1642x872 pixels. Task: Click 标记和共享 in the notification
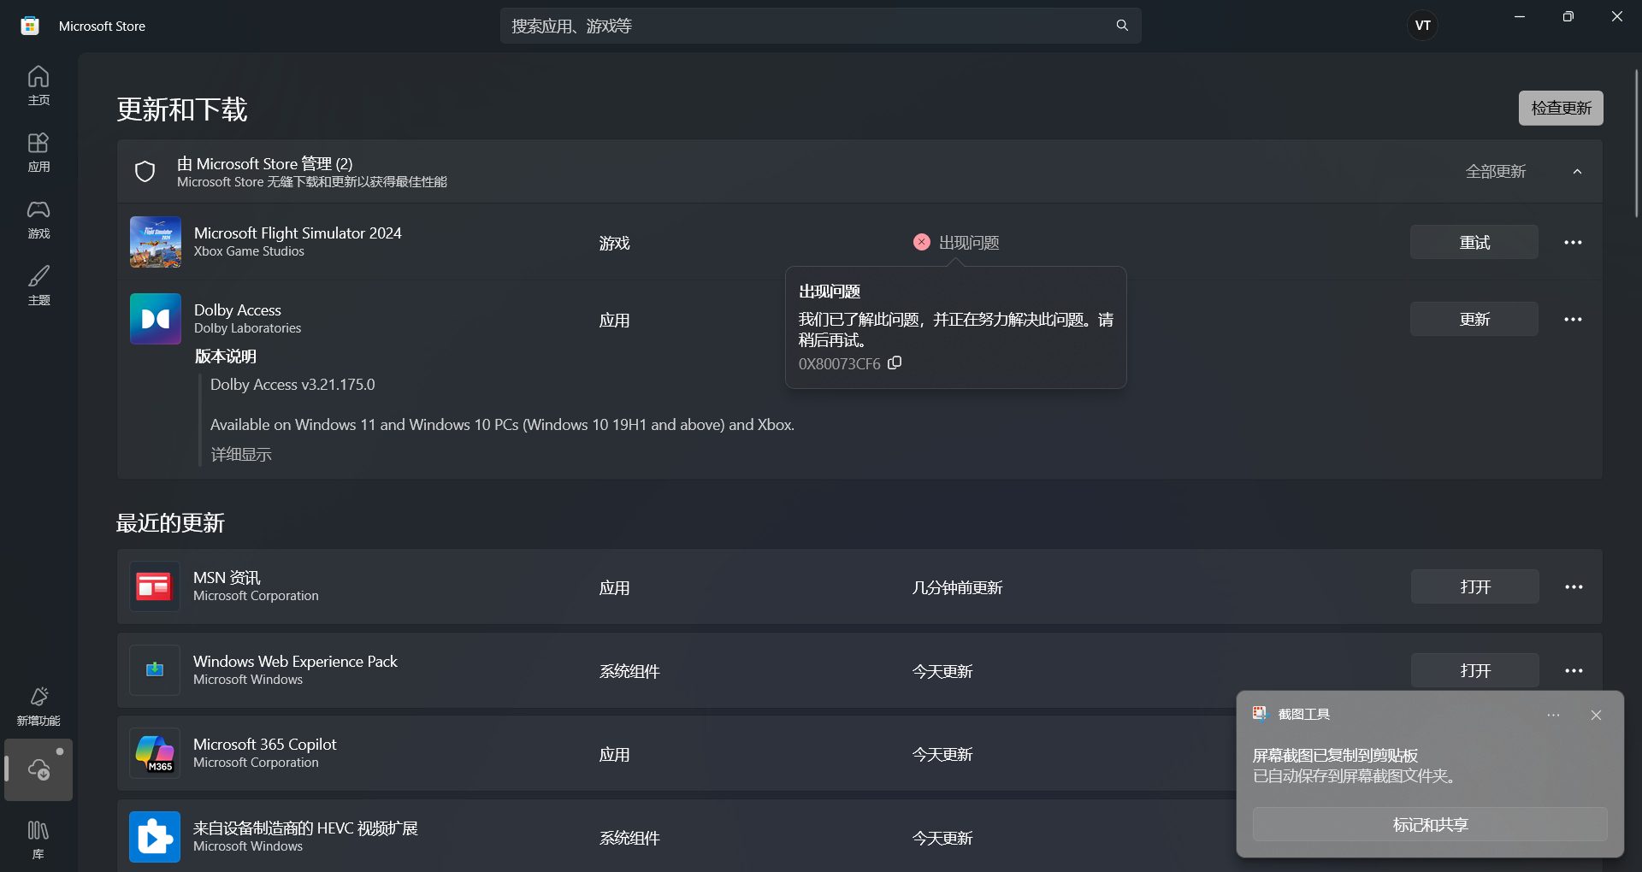[x=1430, y=824]
